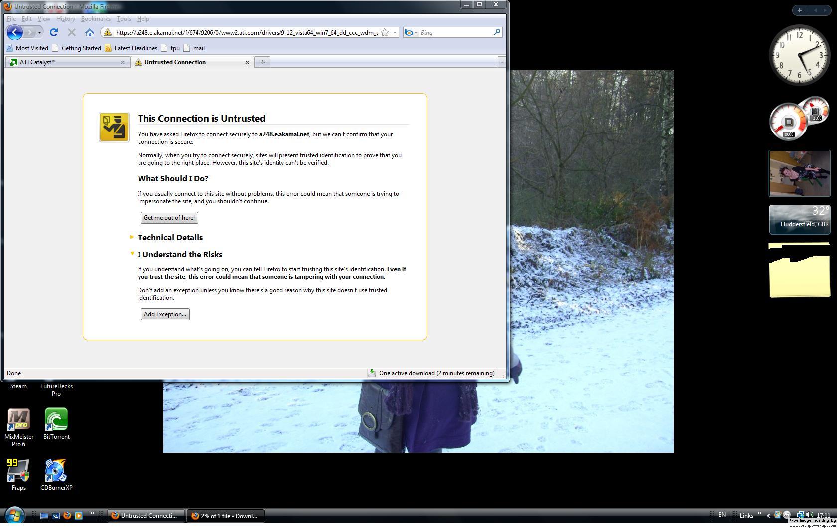837x528 pixels.
Task: Click the EN language bar indicator
Action: [x=722, y=515]
